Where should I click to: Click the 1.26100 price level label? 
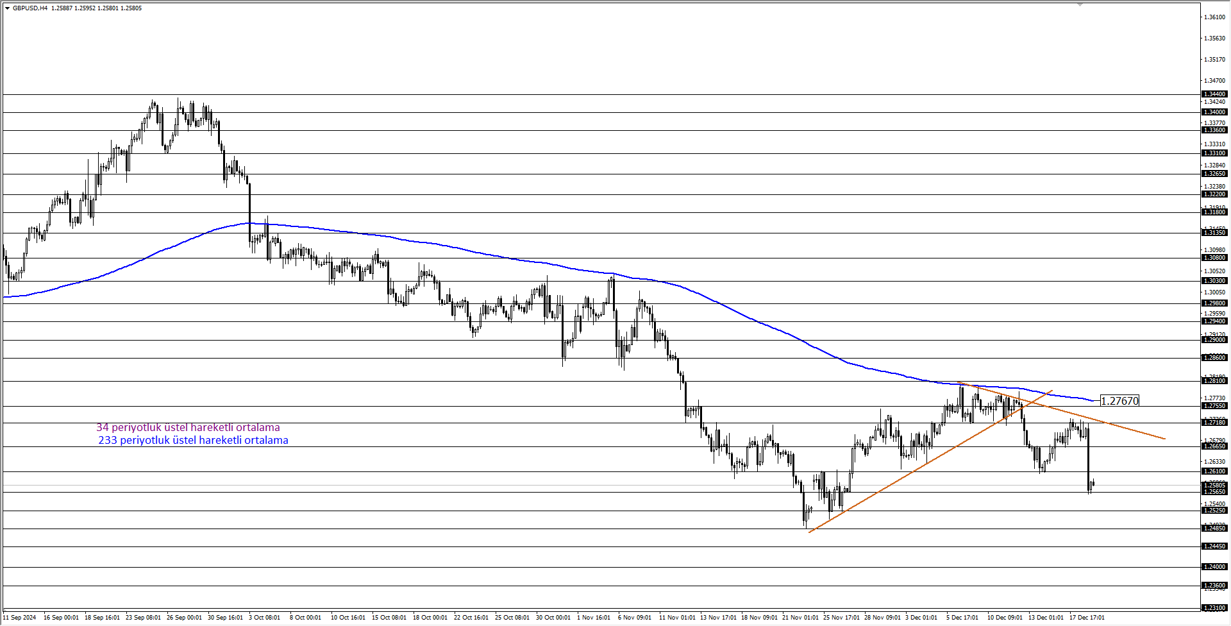[x=1214, y=471]
